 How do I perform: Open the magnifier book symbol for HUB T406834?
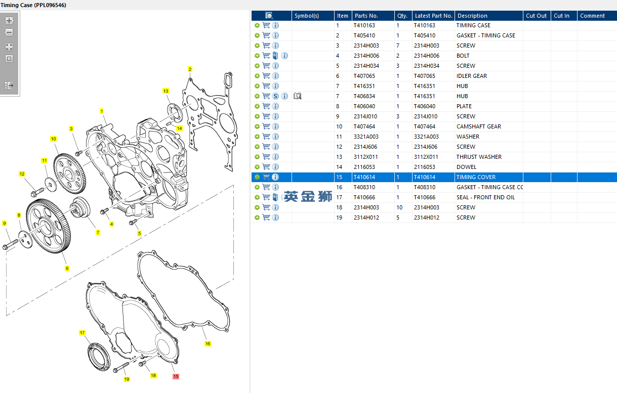298,96
